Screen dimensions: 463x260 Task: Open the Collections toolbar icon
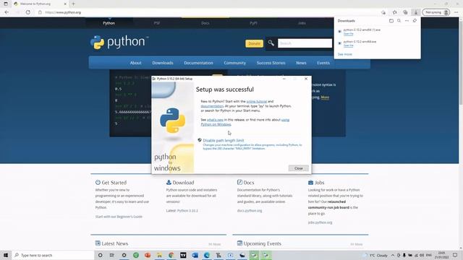coord(405,12)
